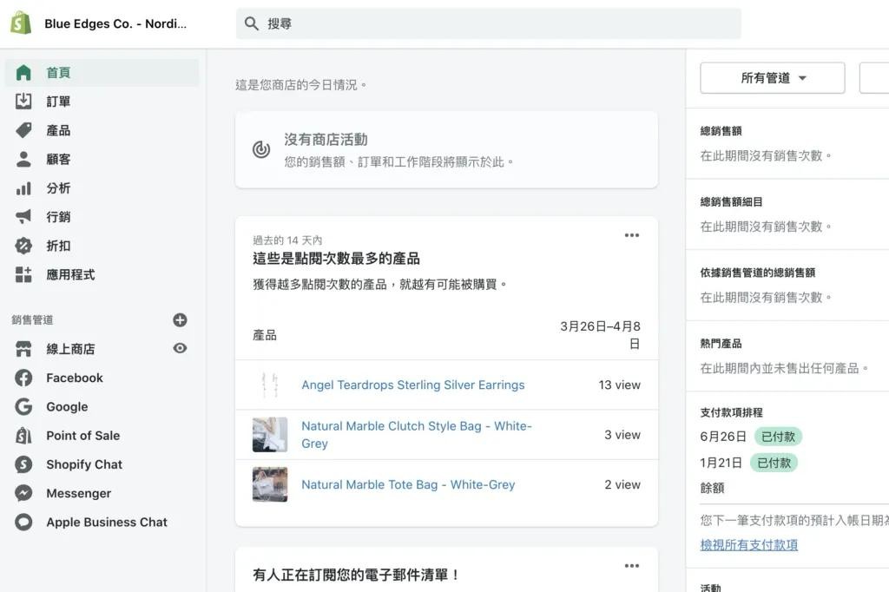The image size is (889, 592).
Task: Click the 總銷售額 heading
Action: tap(721, 131)
